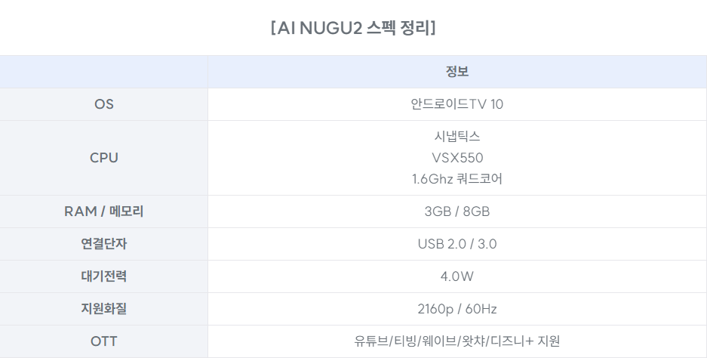The height and width of the screenshot is (358, 707).
Task: Click the CPU row label
Action: point(103,158)
